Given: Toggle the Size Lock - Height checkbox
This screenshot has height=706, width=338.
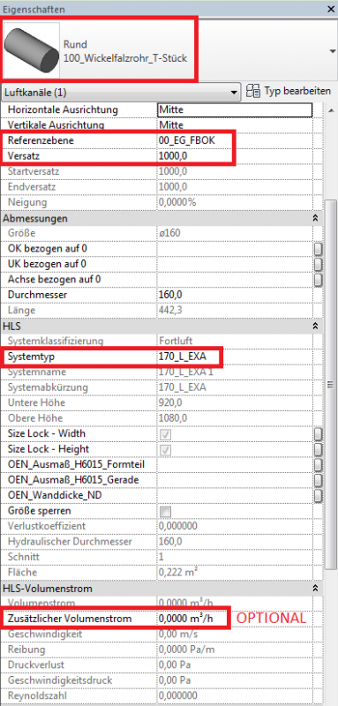Looking at the screenshot, I should tap(166, 449).
